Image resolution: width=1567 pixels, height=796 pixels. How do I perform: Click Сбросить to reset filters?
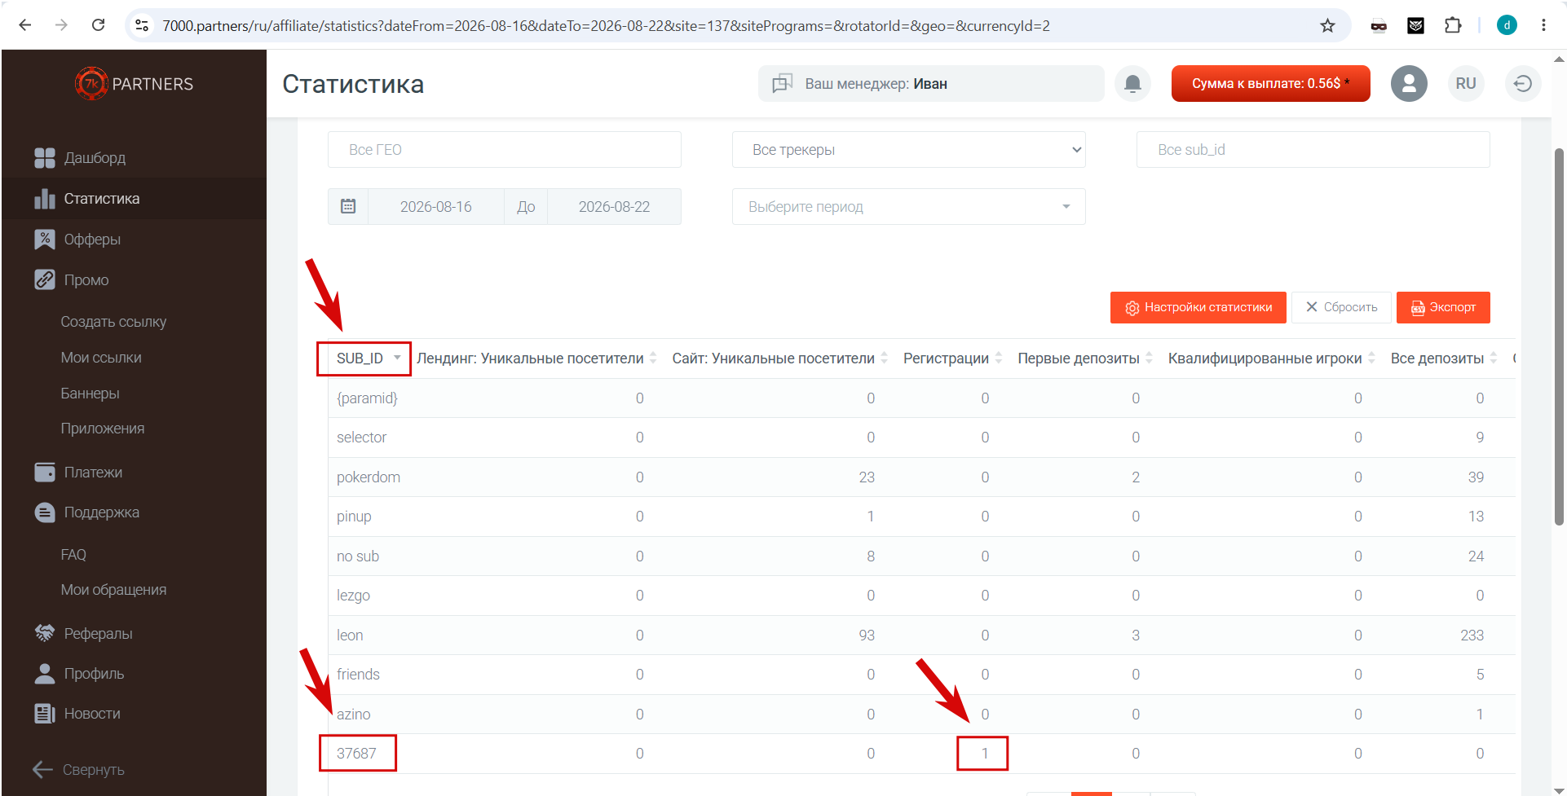pyautogui.click(x=1341, y=307)
